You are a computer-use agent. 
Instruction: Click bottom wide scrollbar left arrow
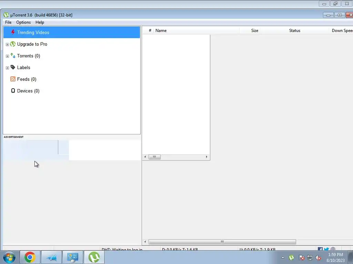[x=145, y=242]
